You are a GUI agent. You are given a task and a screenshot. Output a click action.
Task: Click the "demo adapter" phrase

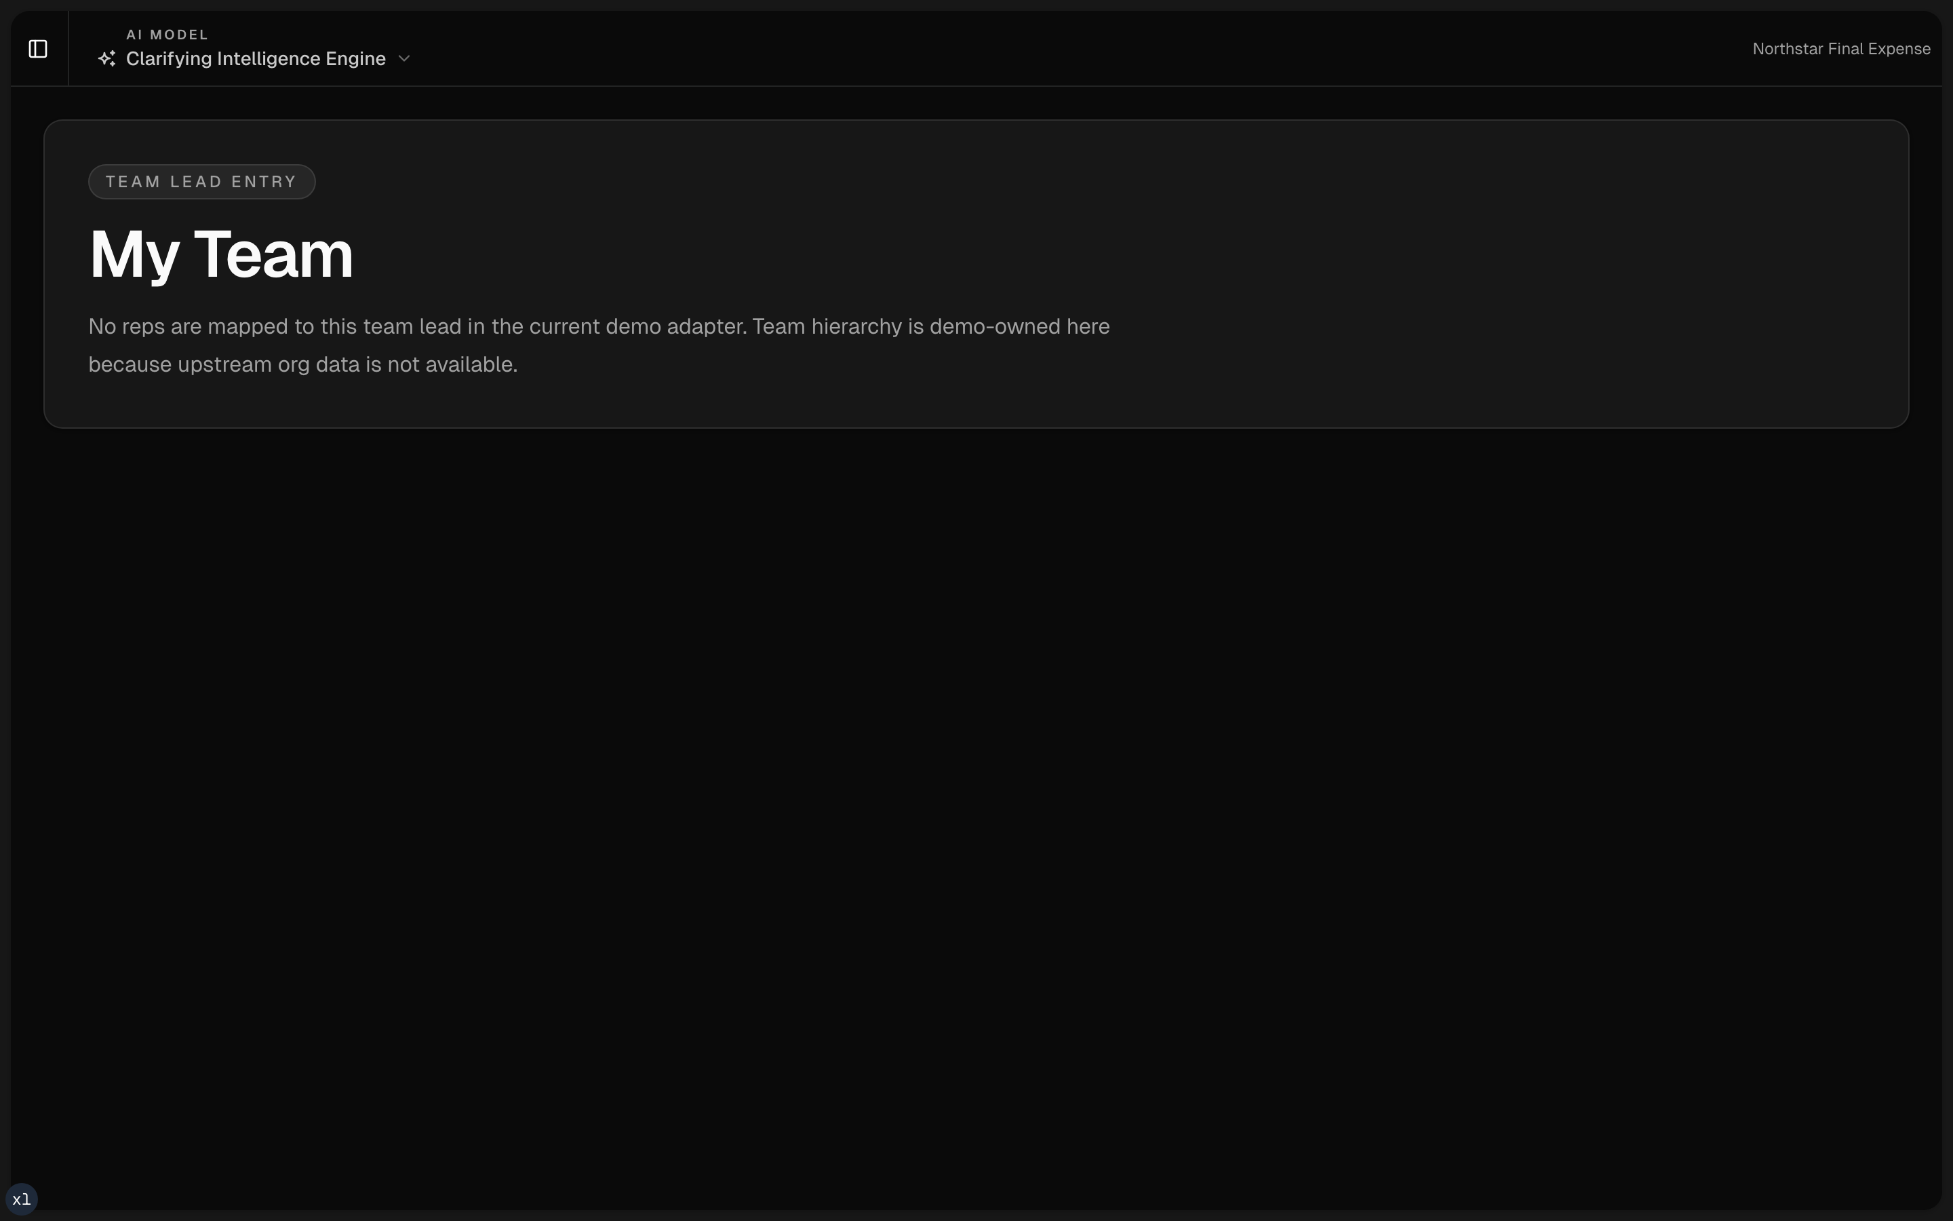[x=675, y=326]
